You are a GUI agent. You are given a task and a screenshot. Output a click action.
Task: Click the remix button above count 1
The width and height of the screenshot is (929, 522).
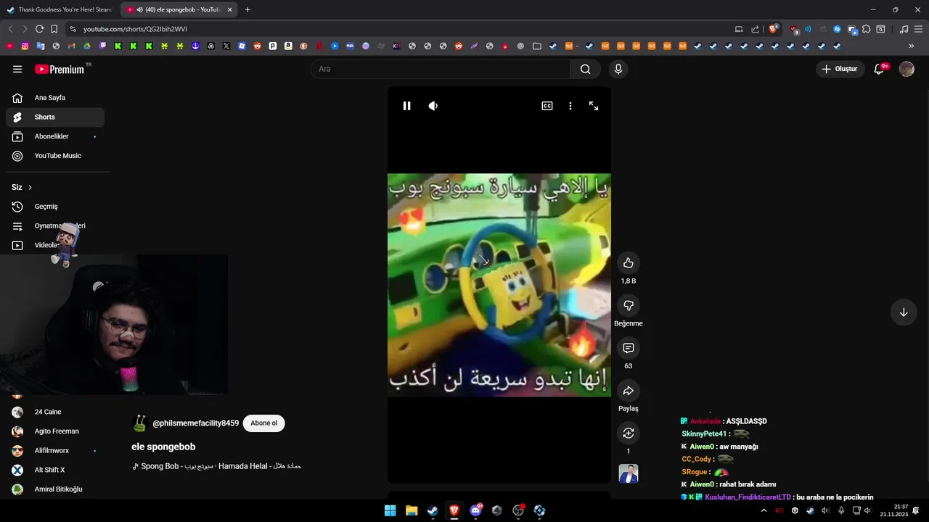pos(629,433)
